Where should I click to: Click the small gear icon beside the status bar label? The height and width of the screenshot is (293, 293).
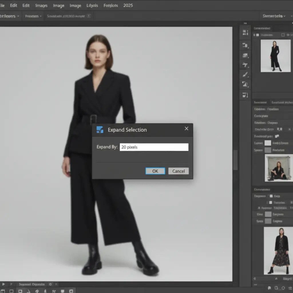50,284
